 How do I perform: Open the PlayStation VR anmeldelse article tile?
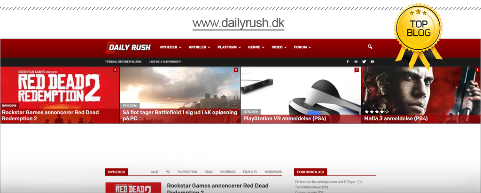coord(301,95)
